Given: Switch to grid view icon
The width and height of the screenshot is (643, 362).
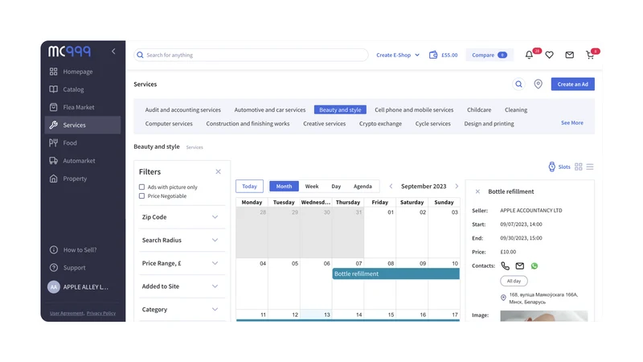Looking at the screenshot, I should tap(578, 167).
